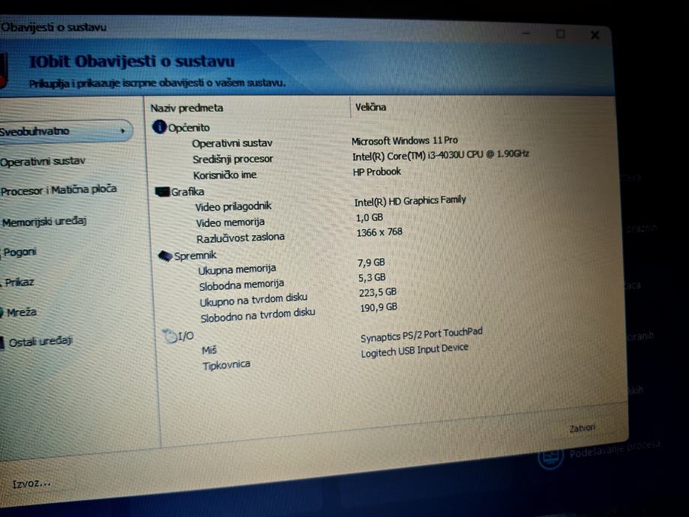
Task: Select the Grafika group heading
Action: [x=187, y=192]
